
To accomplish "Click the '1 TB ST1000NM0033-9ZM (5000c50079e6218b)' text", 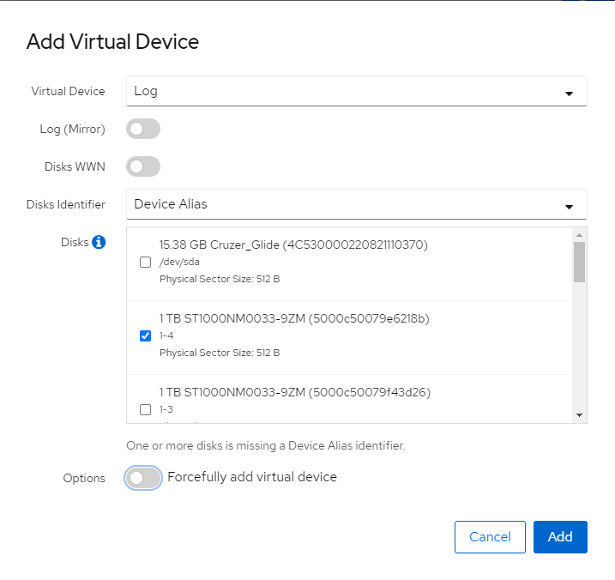I will point(294,318).
